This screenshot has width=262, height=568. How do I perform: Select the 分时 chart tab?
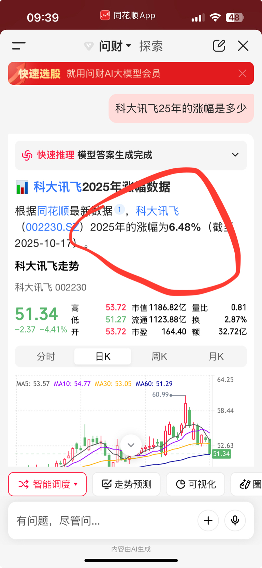coord(46,357)
